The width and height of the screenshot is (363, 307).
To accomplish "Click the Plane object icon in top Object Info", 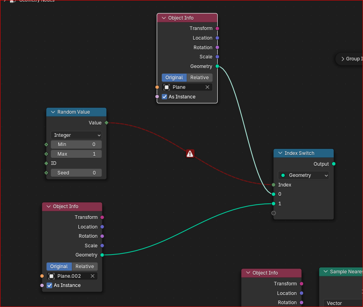I will (167, 87).
